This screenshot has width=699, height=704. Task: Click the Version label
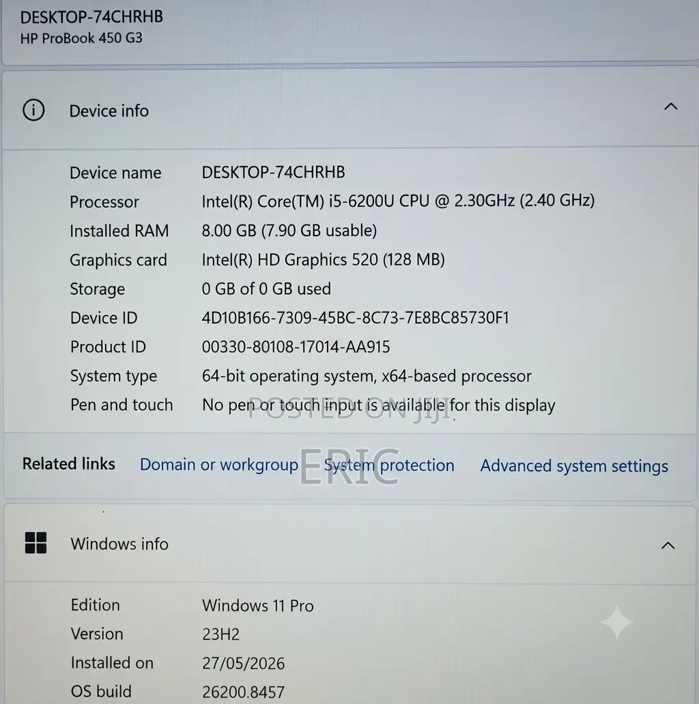(97, 634)
